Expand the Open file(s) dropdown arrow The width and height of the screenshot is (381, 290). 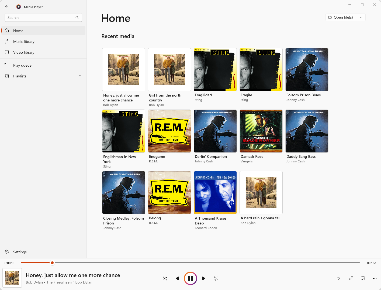361,17
